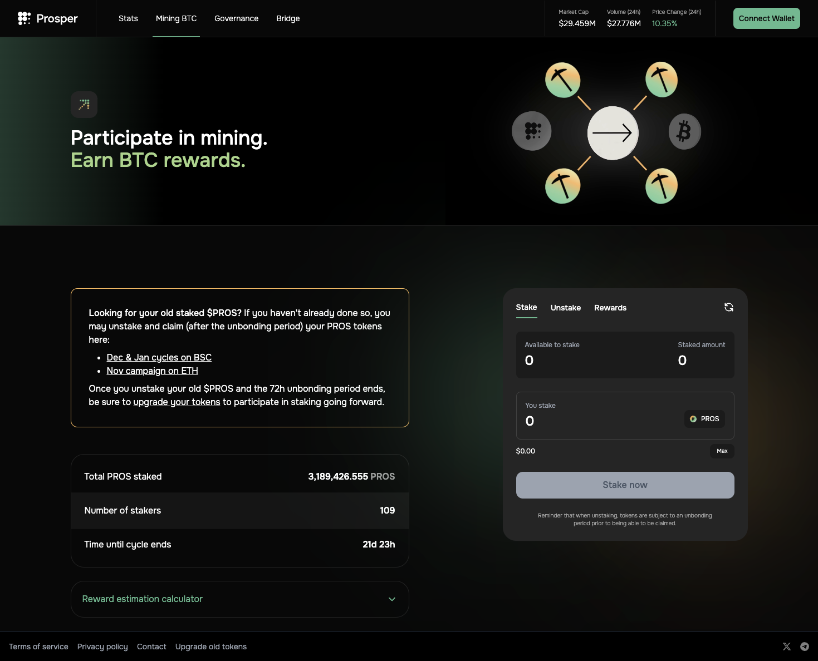Click the 3,189,426.555 PROS total staked value
This screenshot has height=661, width=818.
click(351, 476)
